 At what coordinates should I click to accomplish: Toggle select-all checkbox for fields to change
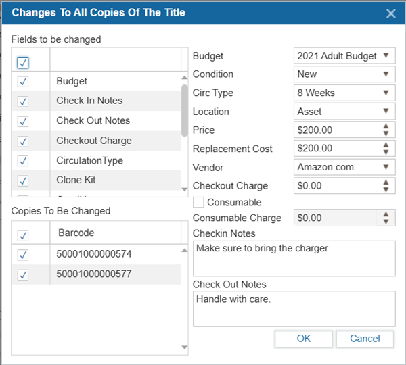point(23,62)
